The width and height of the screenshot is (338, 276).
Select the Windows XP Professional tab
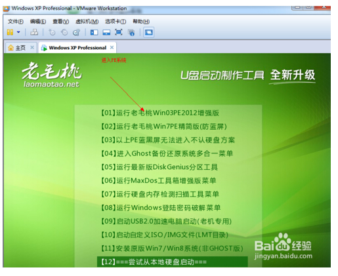[x=77, y=48]
